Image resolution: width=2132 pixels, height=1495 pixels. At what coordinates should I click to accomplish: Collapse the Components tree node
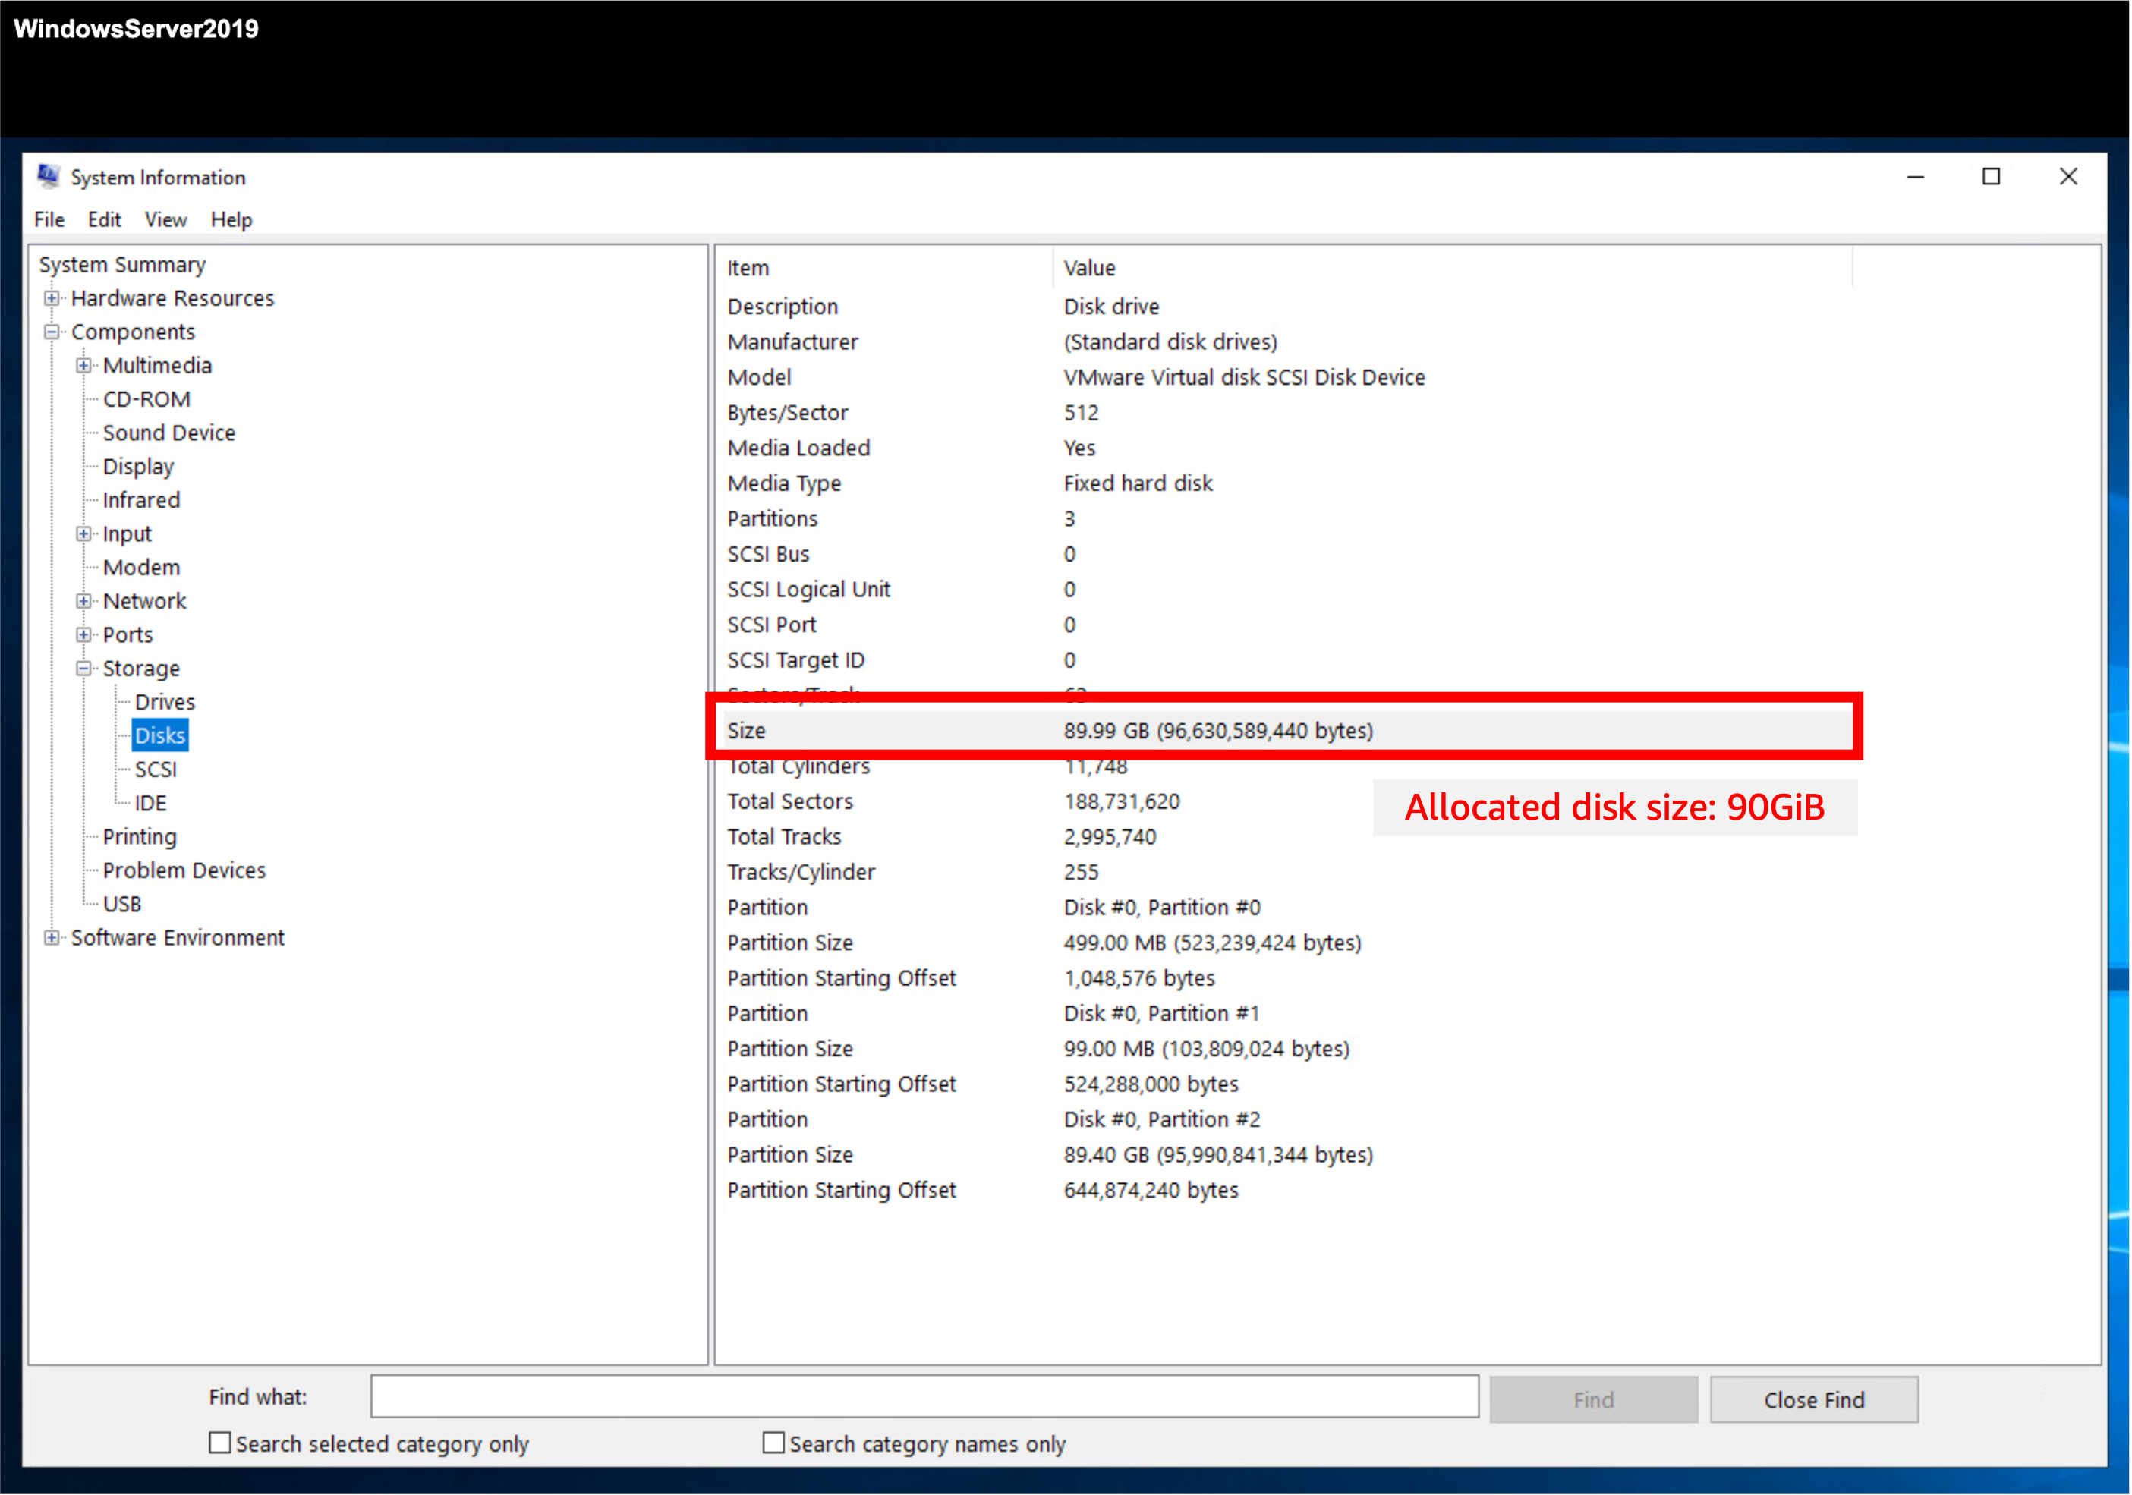(x=52, y=332)
